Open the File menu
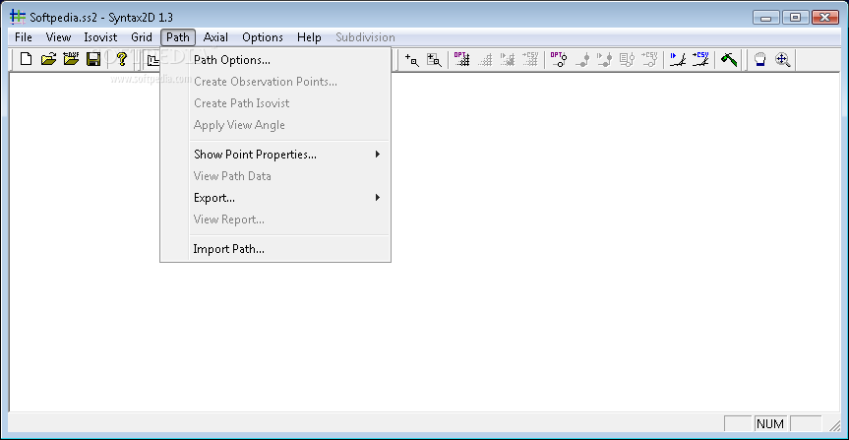This screenshot has height=440, width=849. click(24, 37)
